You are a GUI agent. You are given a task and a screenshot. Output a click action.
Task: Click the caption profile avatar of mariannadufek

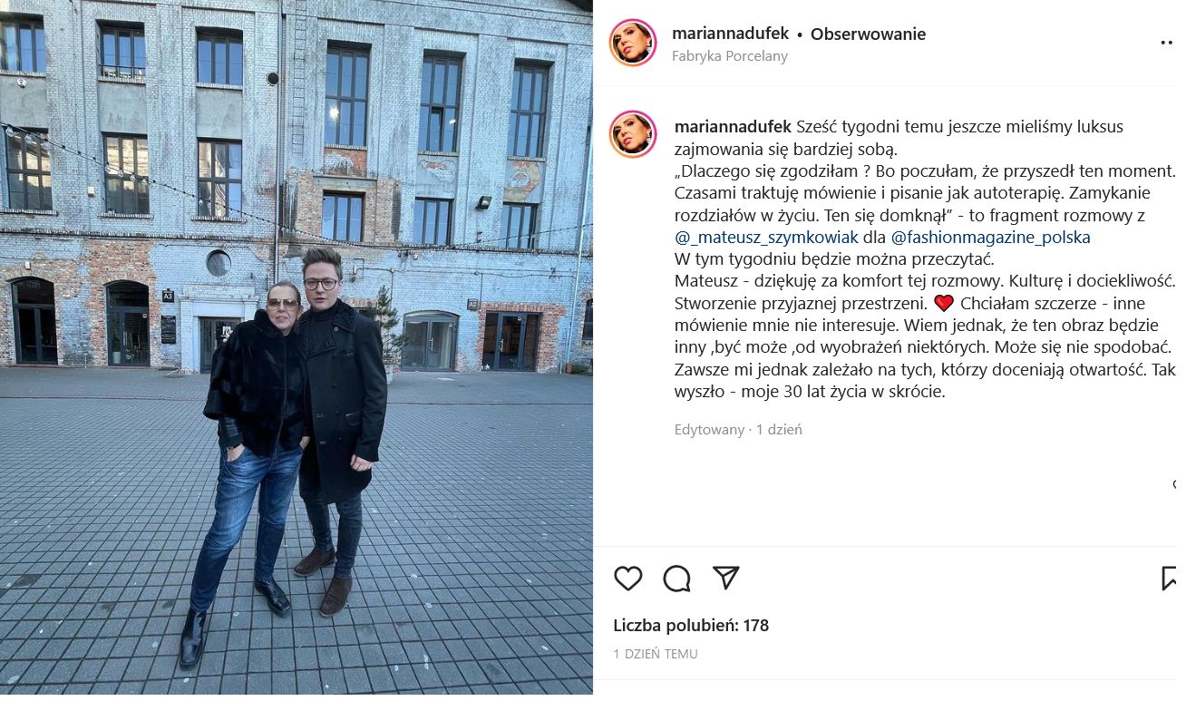click(633, 134)
